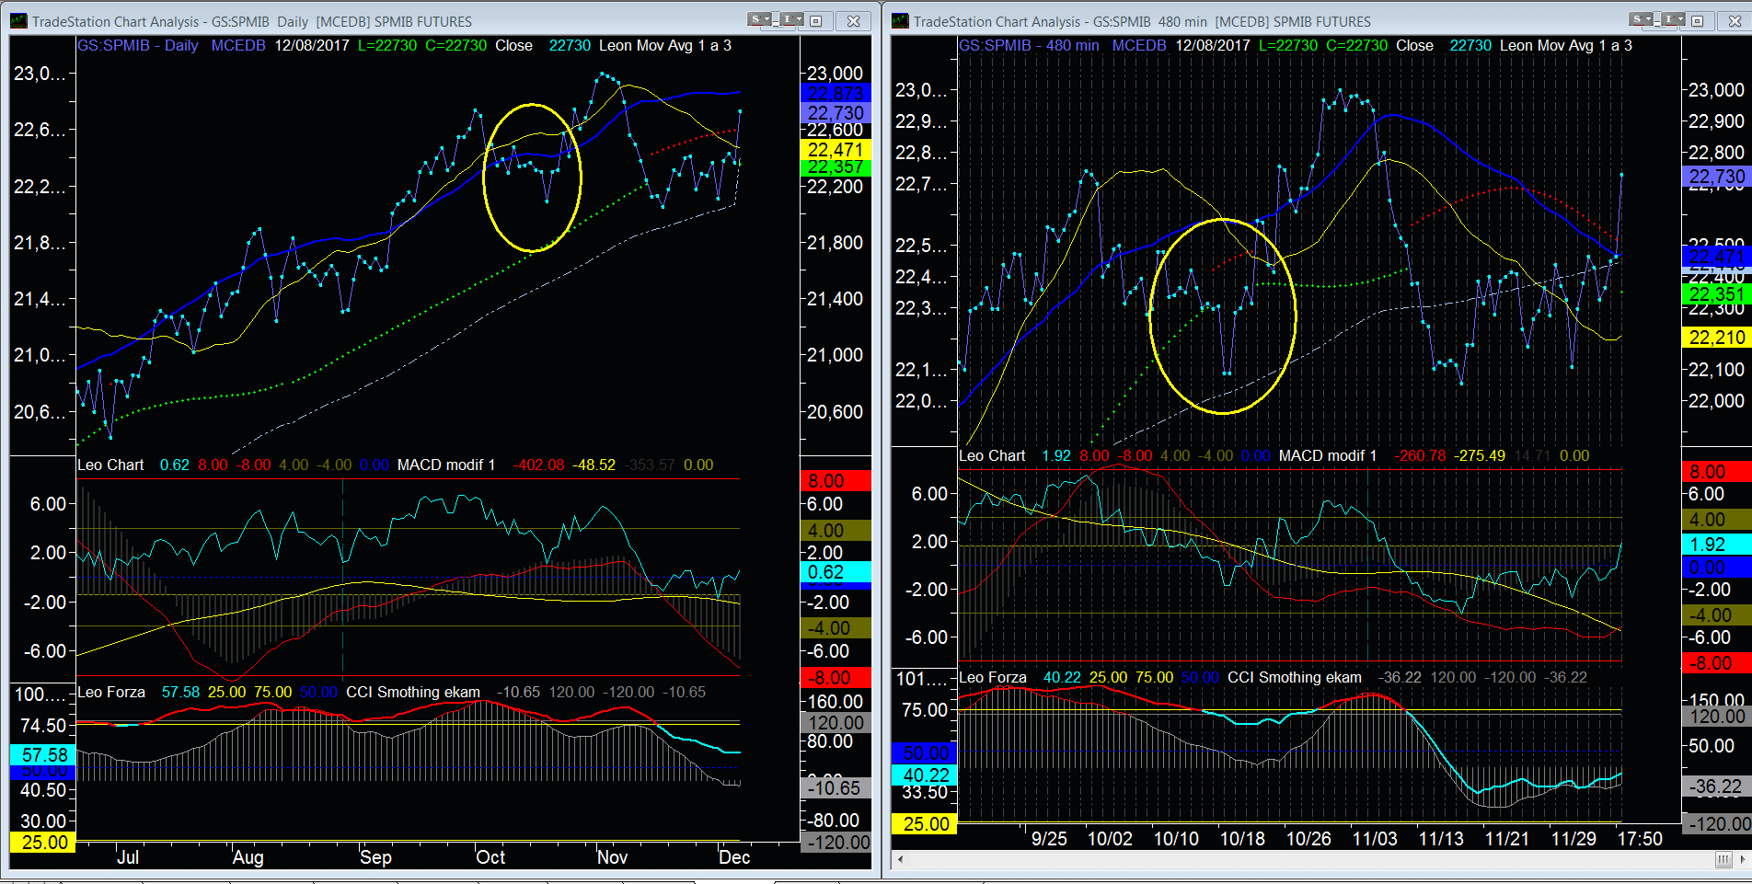The width and height of the screenshot is (1752, 884).
Task: Maximize the 480 min chart window
Action: pyautogui.click(x=1698, y=21)
